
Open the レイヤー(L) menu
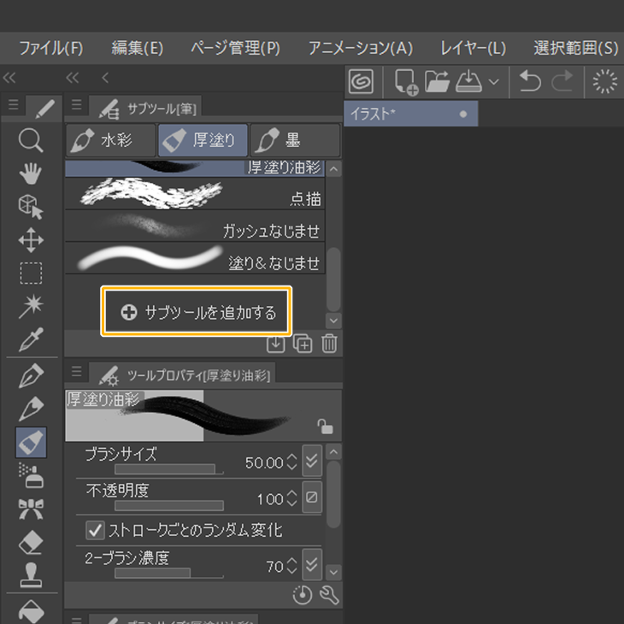(x=474, y=48)
